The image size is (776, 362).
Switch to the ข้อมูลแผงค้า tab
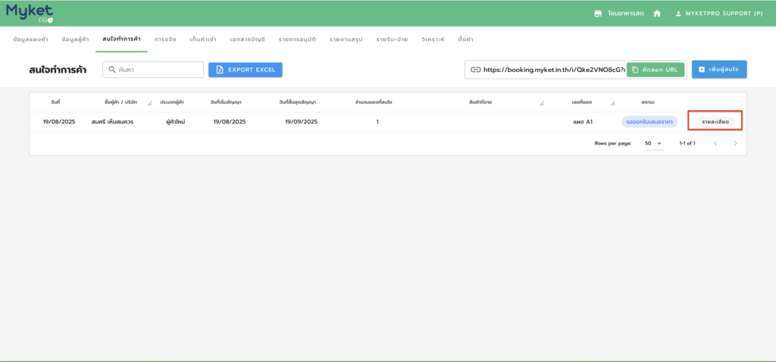(x=30, y=39)
